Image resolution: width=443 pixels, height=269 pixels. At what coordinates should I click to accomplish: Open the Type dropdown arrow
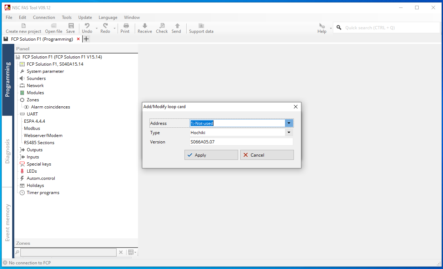click(289, 132)
